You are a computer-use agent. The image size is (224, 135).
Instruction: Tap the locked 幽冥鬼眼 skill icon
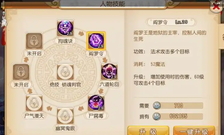pyautogui.click(x=65, y=116)
